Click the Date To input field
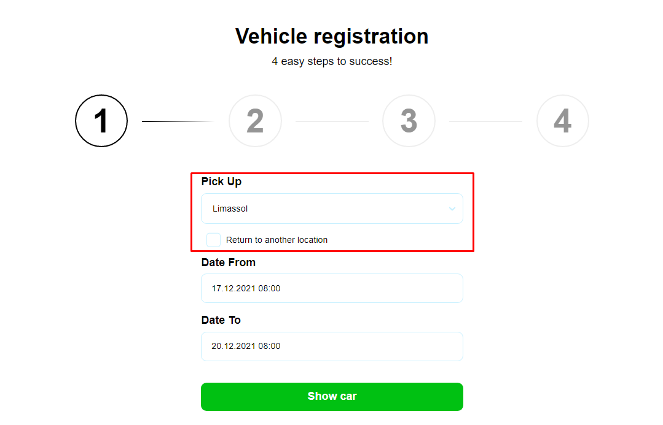Image resolution: width=663 pixels, height=425 pixels. pyautogui.click(x=332, y=347)
